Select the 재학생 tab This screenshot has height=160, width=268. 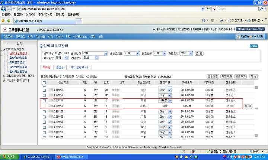pyautogui.click(x=47, y=68)
